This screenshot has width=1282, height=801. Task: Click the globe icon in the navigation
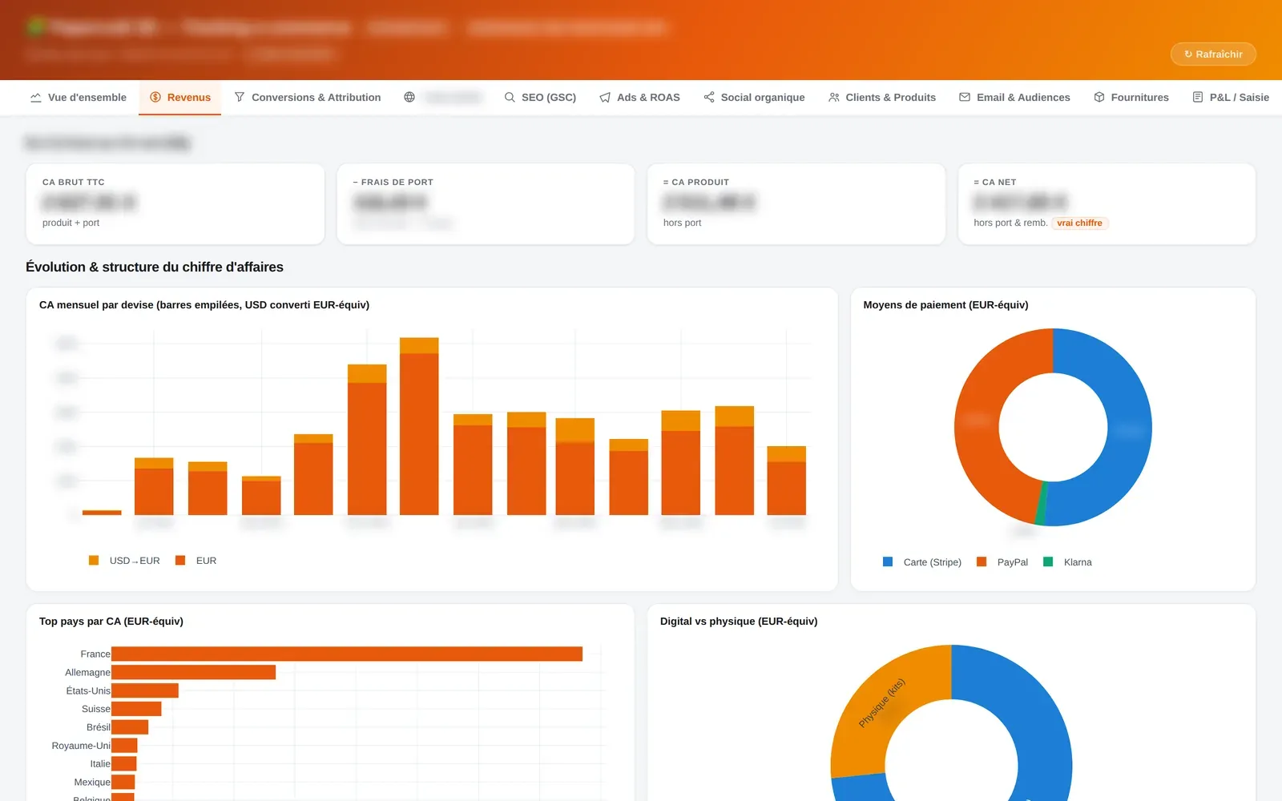point(409,97)
